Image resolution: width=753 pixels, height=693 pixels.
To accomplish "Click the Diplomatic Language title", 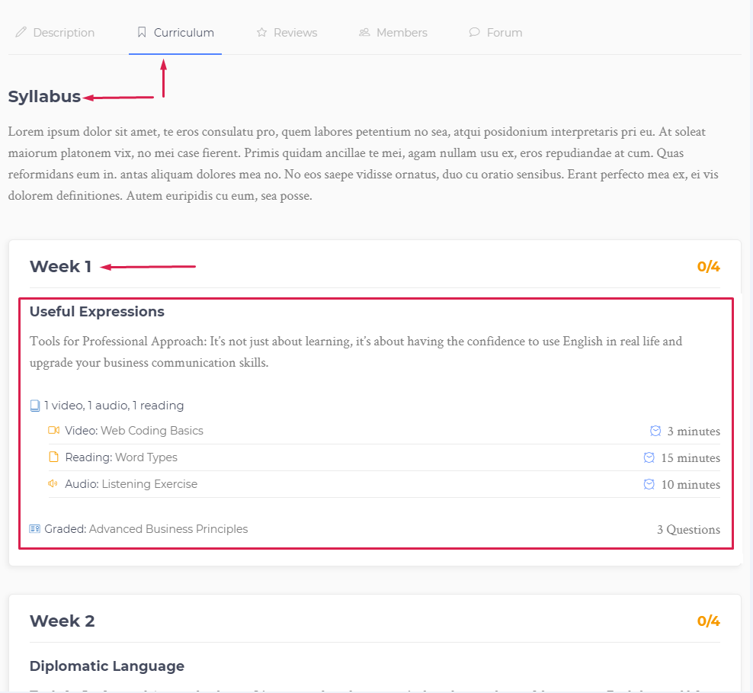I will (107, 666).
